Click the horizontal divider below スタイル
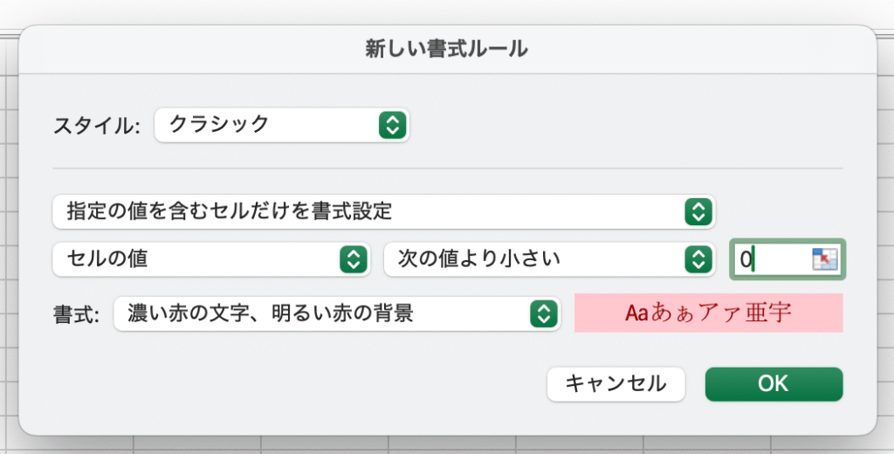 (x=447, y=168)
